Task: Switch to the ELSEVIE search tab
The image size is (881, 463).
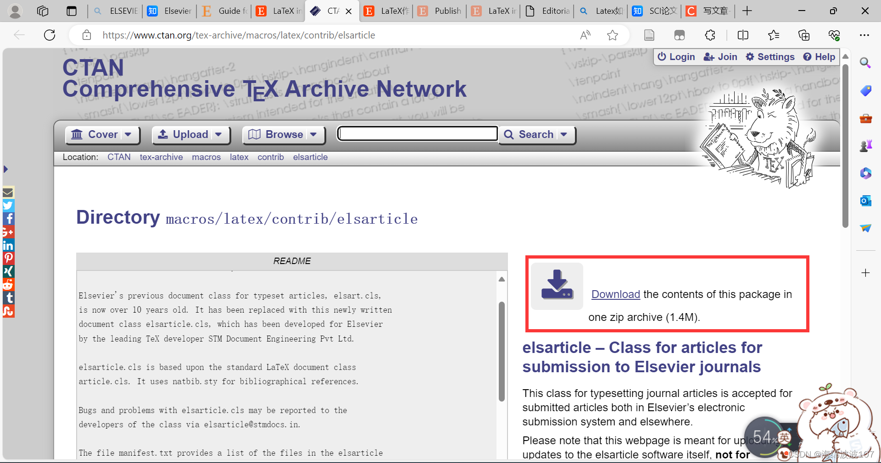Action: (116, 11)
